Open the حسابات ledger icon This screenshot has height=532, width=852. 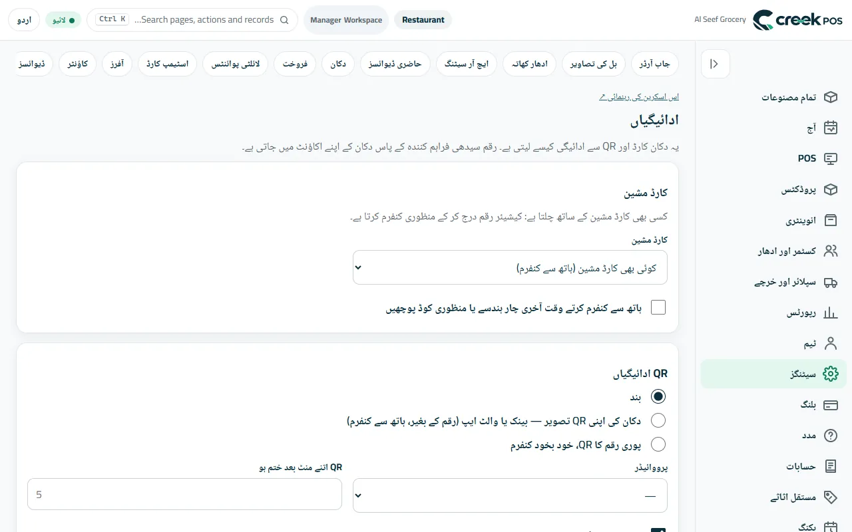click(830, 467)
